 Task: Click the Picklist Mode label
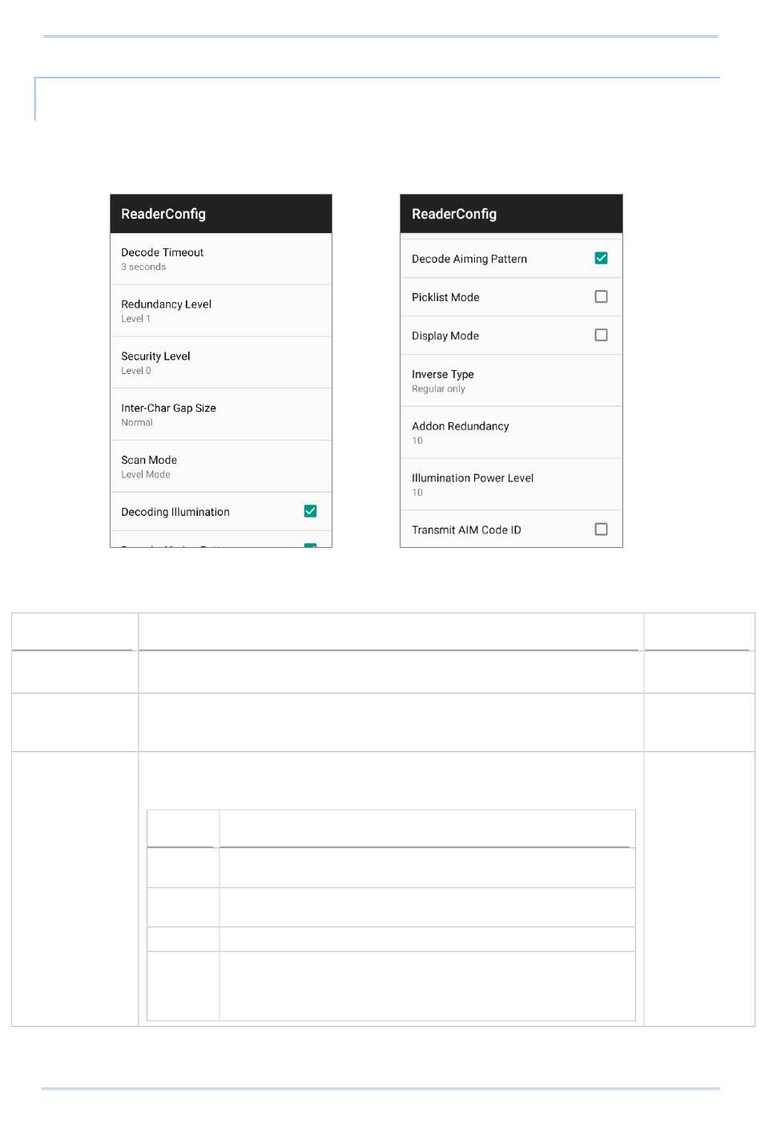445,297
